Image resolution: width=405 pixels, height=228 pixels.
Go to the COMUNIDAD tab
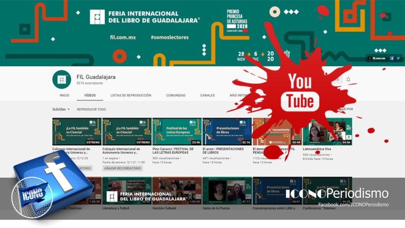[176, 95]
